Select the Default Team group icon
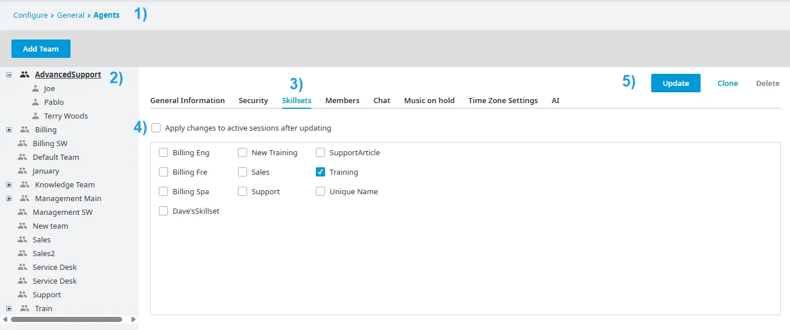Viewport: 790px width, 330px height. 22,158
